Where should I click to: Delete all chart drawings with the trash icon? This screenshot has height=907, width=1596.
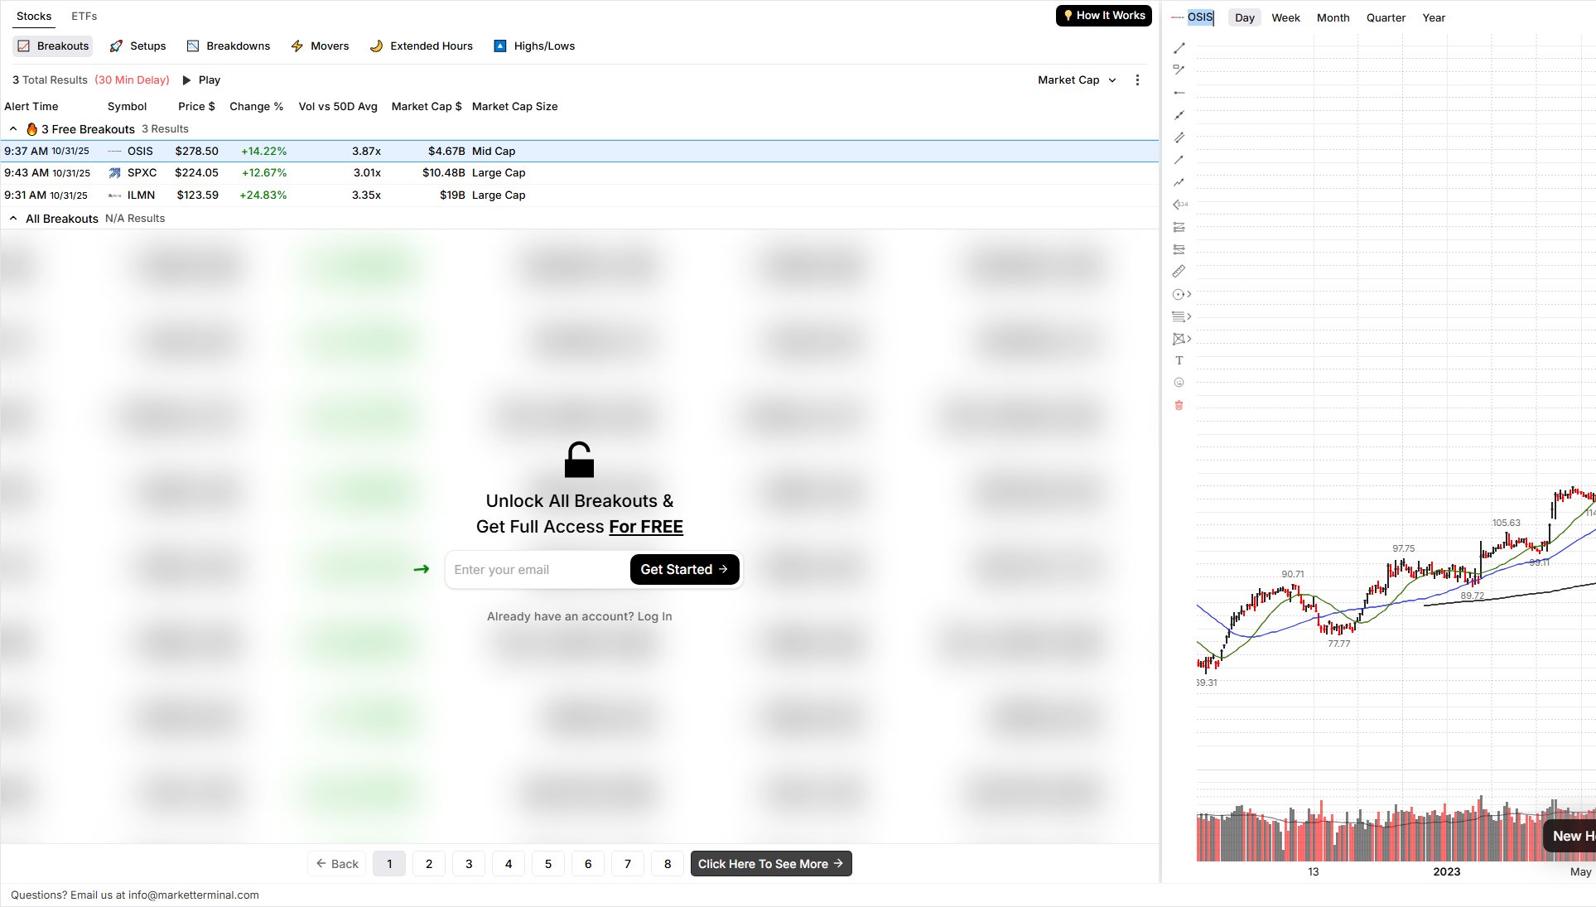pos(1179,405)
